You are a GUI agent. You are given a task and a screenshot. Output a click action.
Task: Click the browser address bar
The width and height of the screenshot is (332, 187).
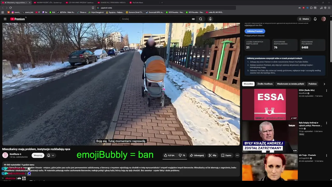pyautogui.click(x=166, y=8)
